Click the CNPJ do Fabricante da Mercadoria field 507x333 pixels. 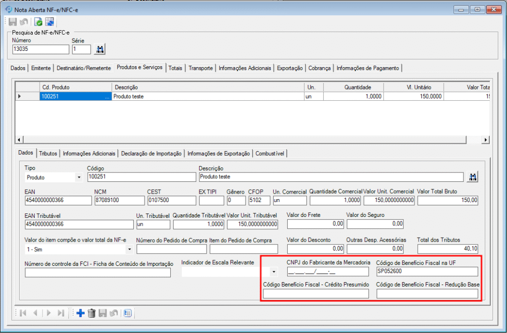pos(327,271)
